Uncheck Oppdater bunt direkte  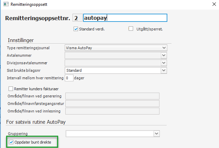pos(11,142)
